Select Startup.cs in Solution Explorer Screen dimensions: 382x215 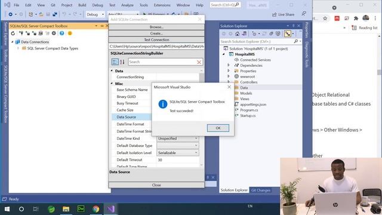(x=248, y=115)
